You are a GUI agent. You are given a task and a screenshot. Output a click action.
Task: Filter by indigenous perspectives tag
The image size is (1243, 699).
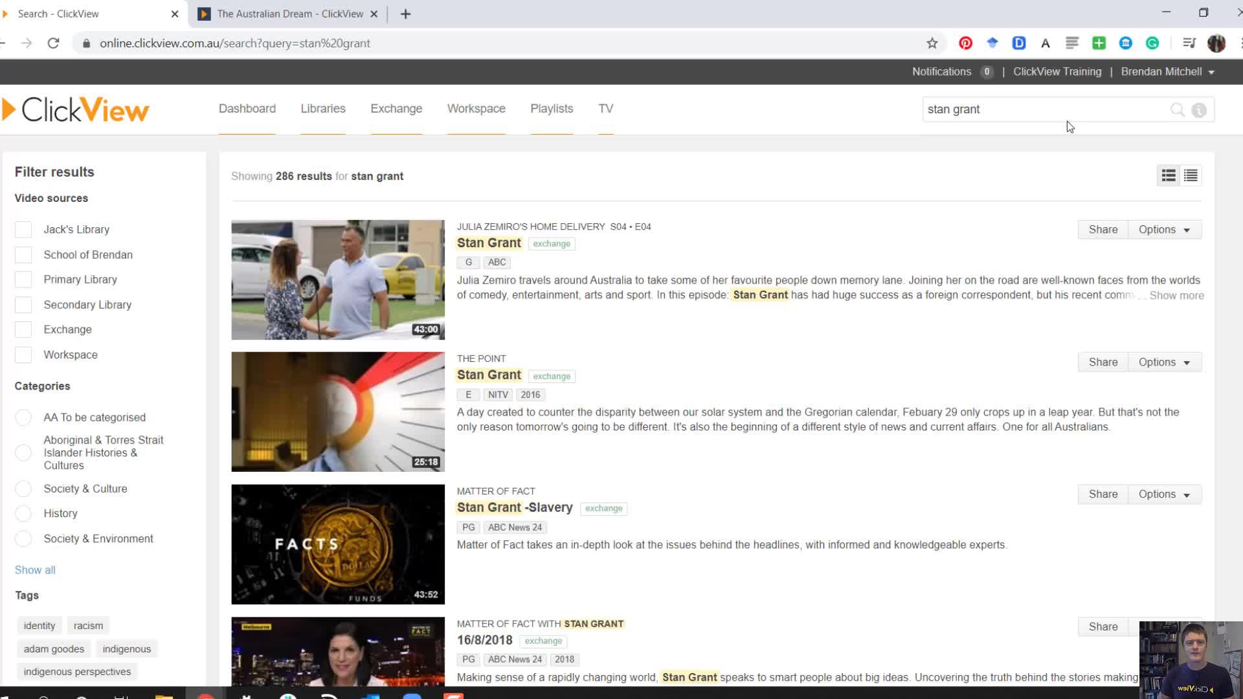click(x=77, y=672)
